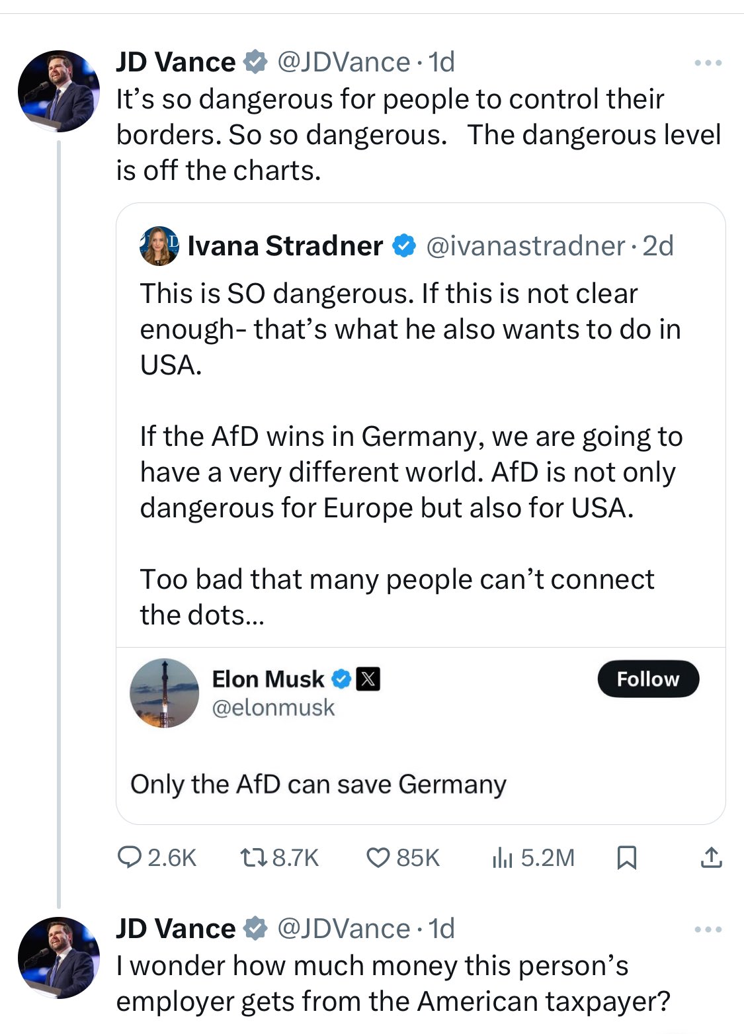Open the embedded "Only the AfD can save Germany" post
Viewport: 744px width, 1034px height.
coord(318,785)
